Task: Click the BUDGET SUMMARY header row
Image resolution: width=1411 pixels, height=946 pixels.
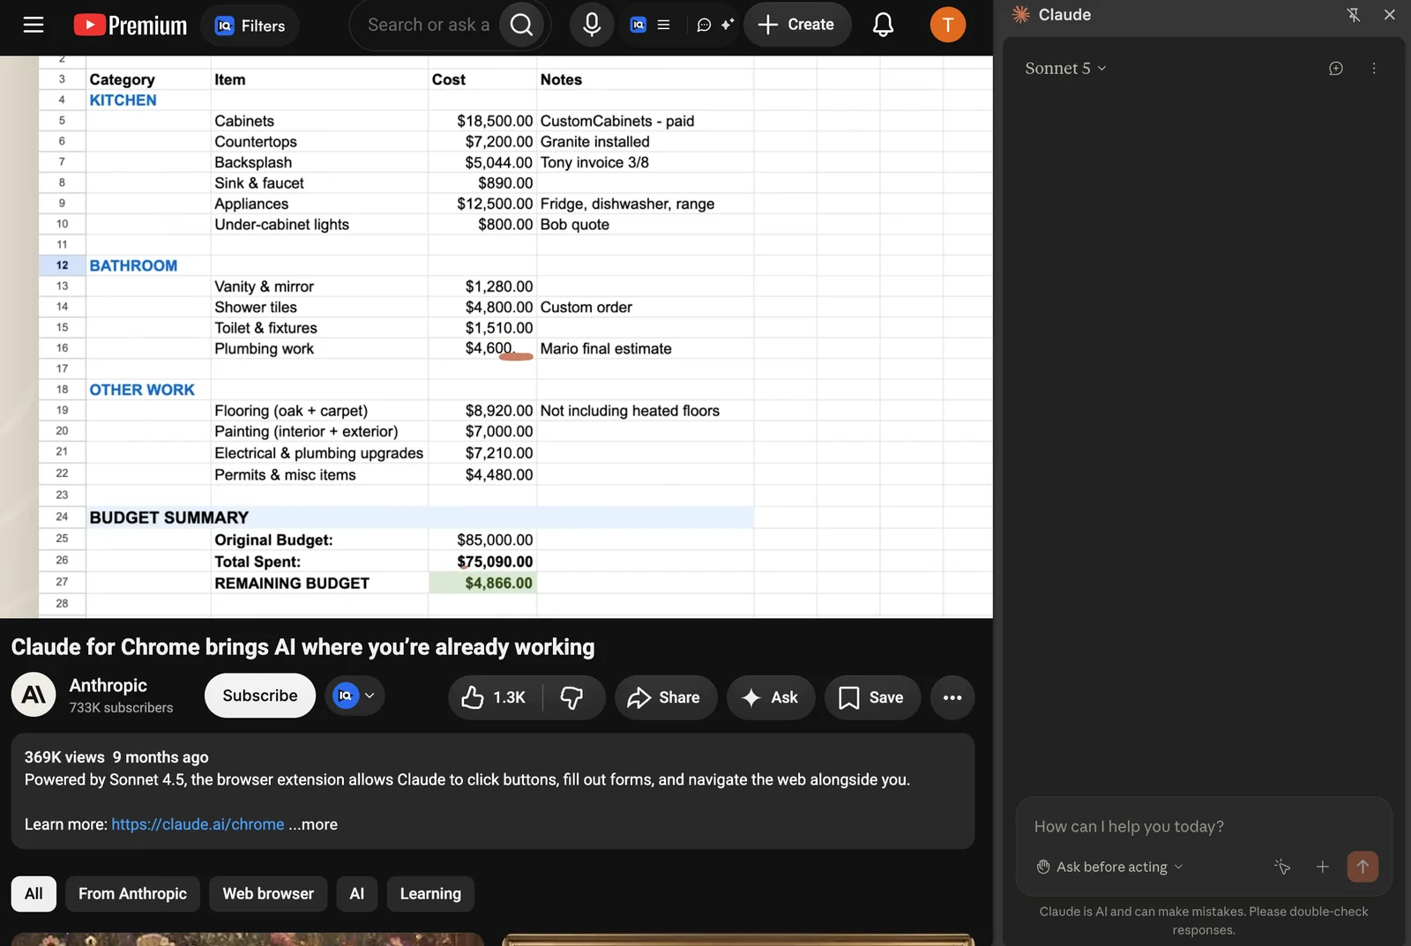Action: pos(420,518)
